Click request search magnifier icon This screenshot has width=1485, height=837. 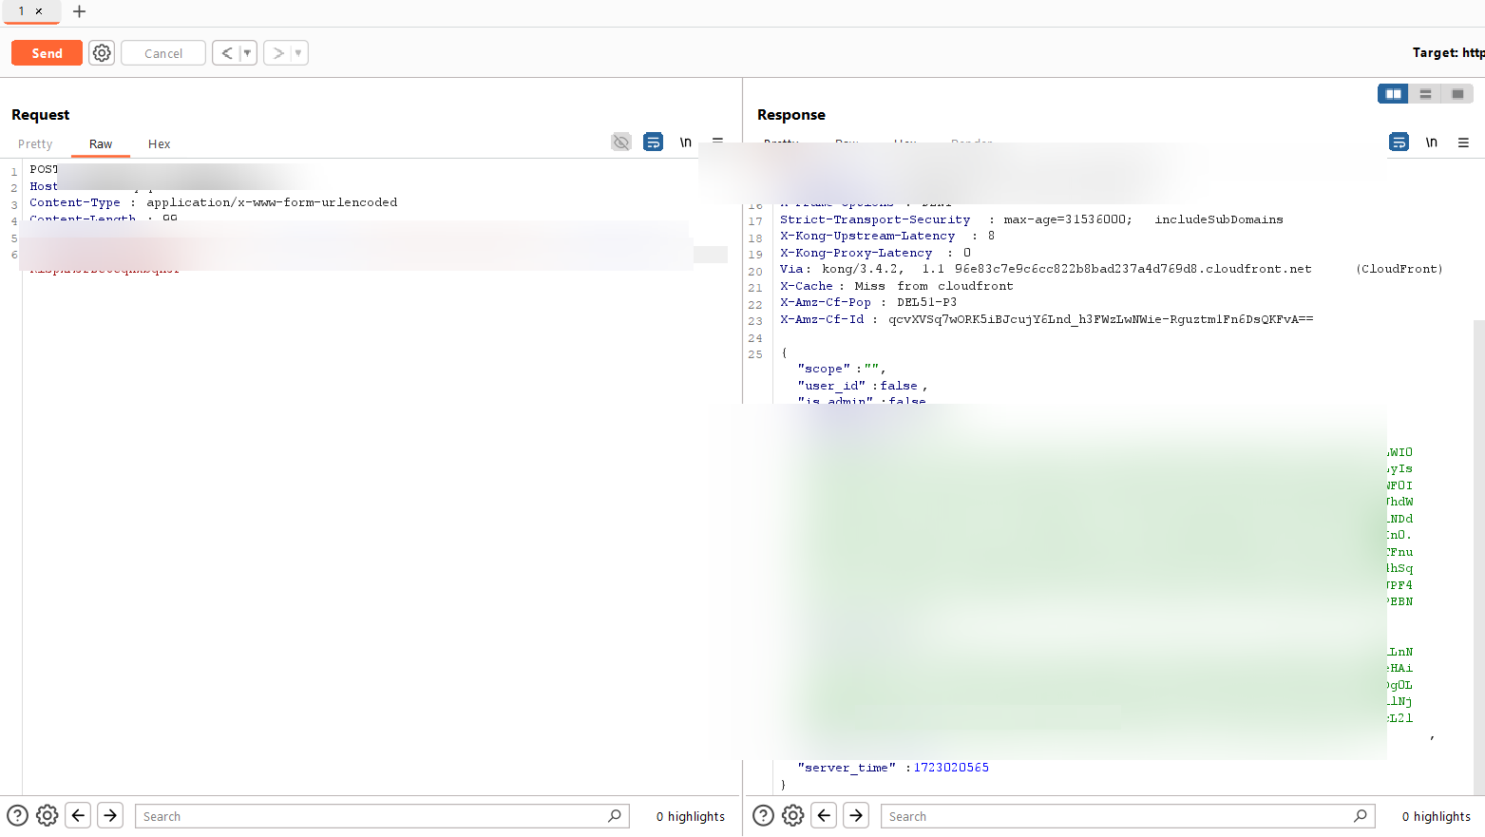pos(615,816)
